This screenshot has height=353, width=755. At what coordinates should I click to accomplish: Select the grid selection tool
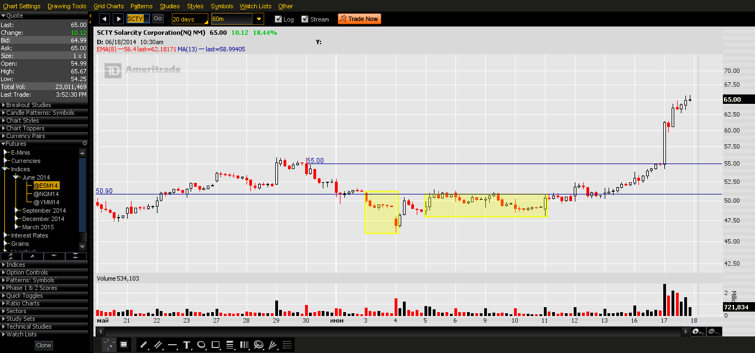coord(123,345)
